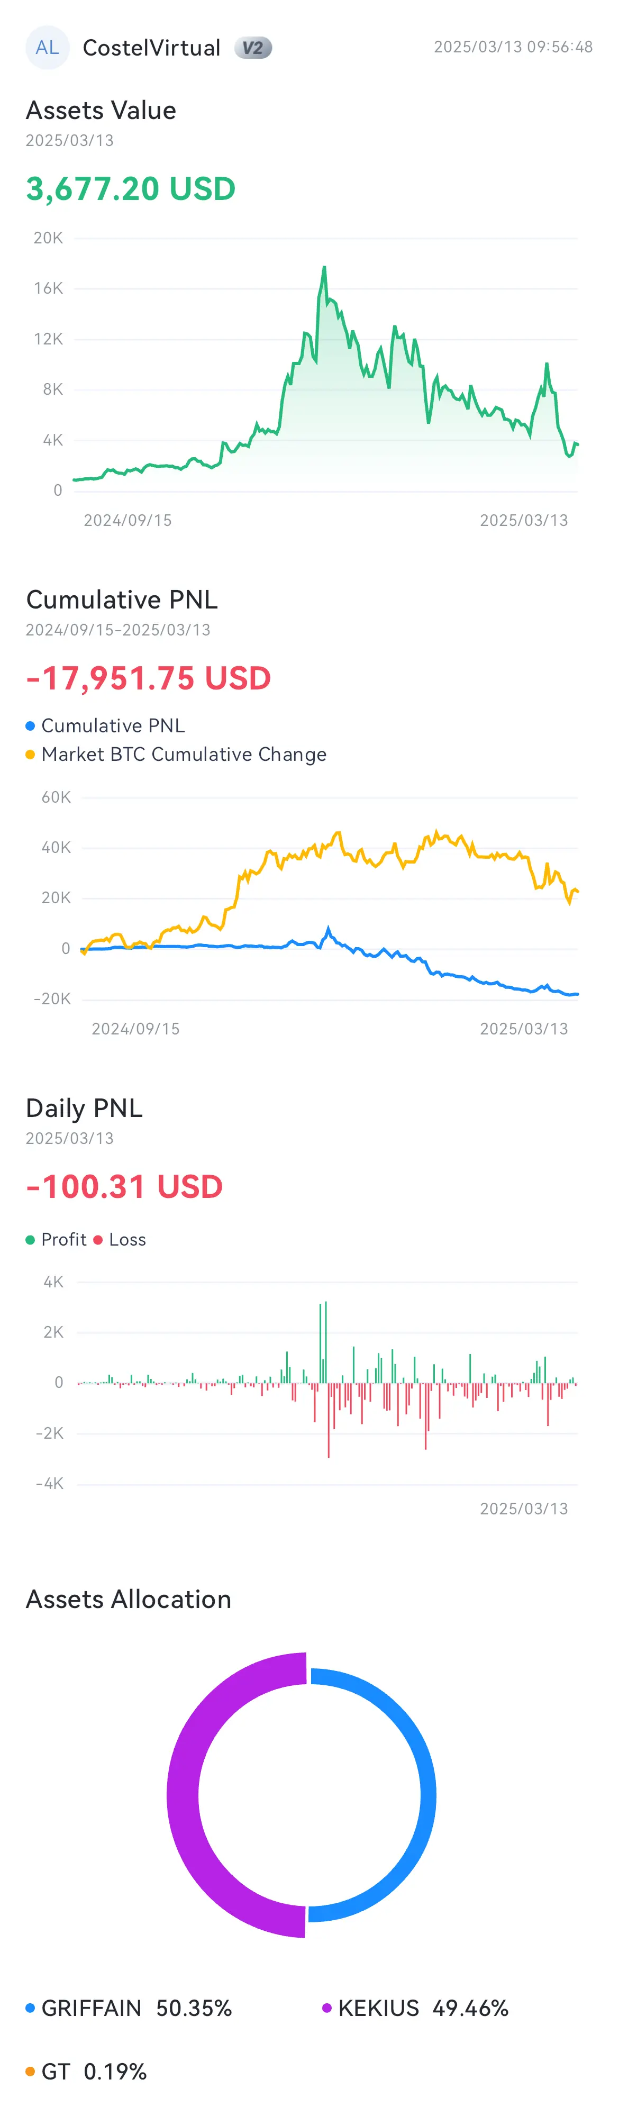The width and height of the screenshot is (619, 2116).
Task: Click the GT orange legend dot
Action: tap(30, 2071)
